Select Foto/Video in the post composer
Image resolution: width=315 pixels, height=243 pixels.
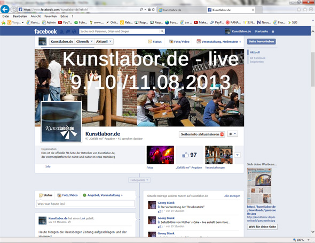click(67, 195)
